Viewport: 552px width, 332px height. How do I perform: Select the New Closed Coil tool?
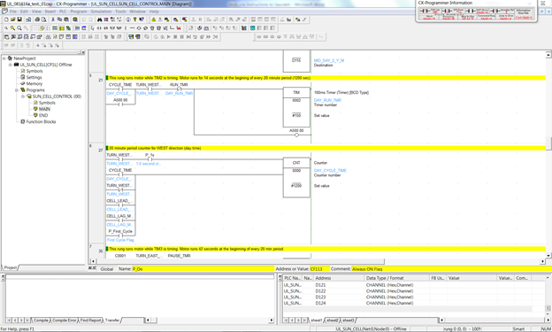point(145,28)
